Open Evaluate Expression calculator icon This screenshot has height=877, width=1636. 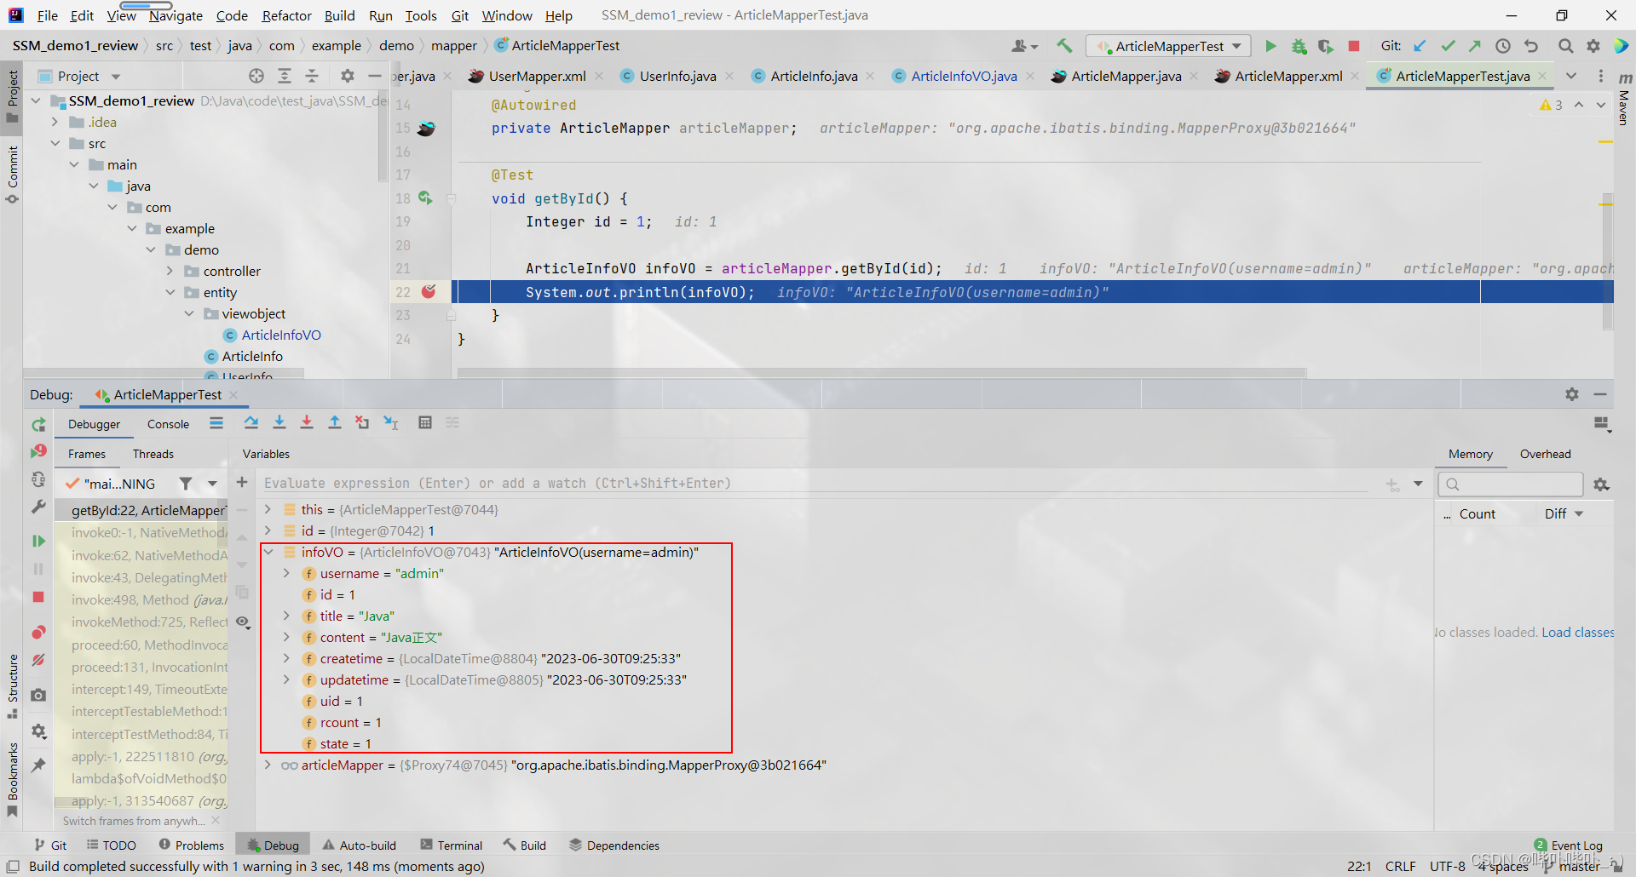click(425, 422)
